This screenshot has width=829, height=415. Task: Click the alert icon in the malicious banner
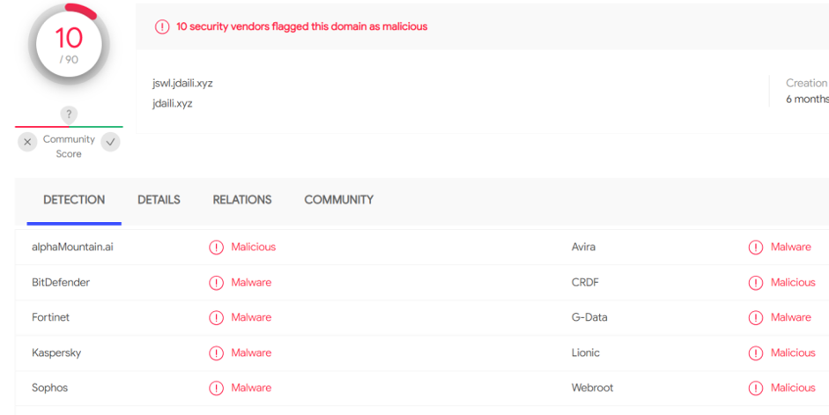coord(162,26)
